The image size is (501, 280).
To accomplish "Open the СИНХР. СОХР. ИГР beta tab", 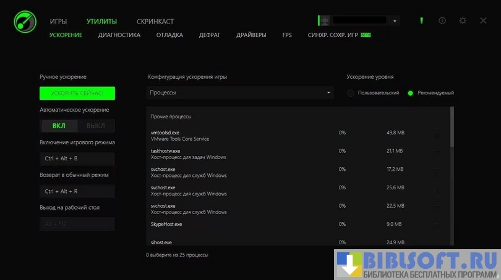I will [333, 35].
